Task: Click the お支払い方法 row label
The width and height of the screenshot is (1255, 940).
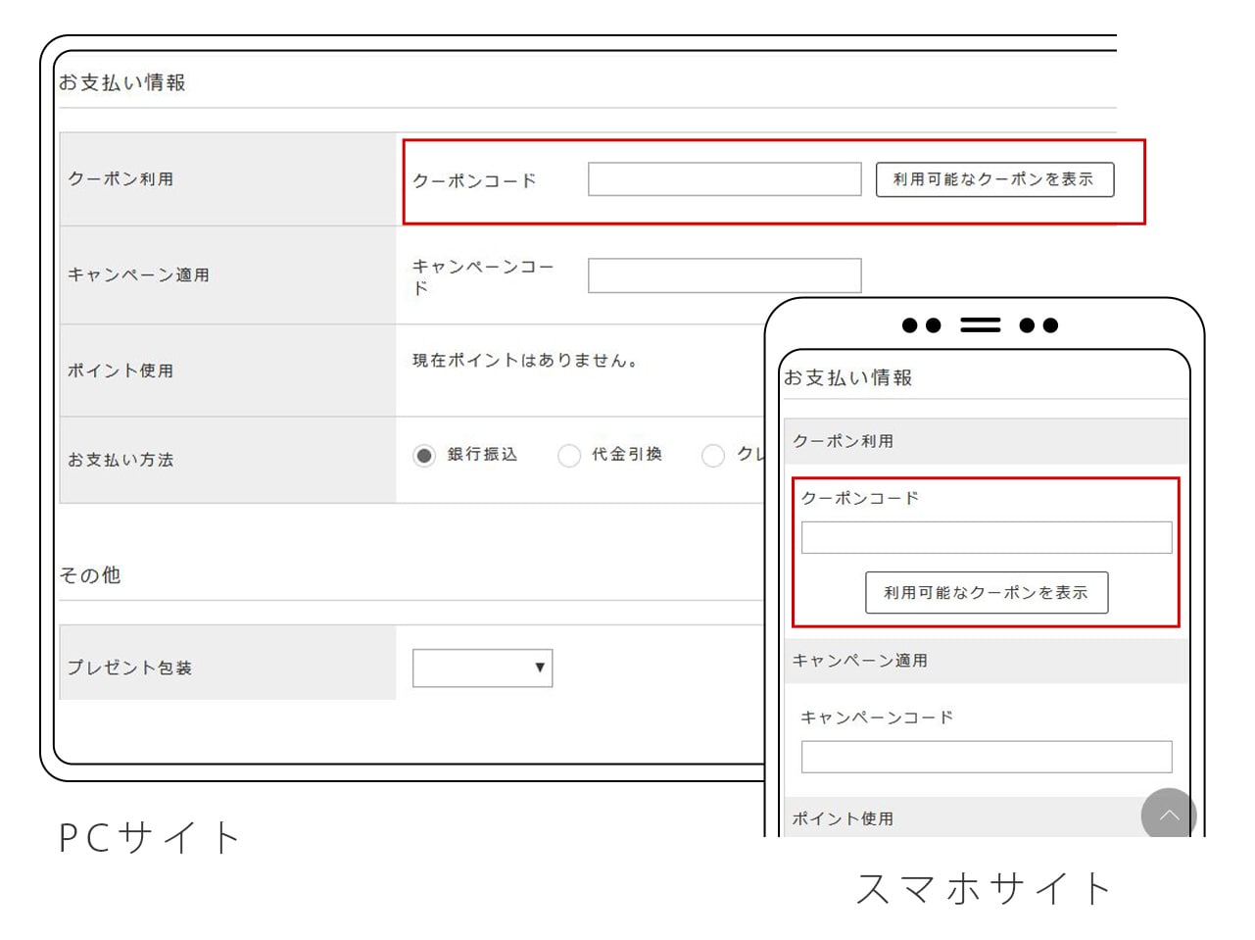Action: pos(121,460)
